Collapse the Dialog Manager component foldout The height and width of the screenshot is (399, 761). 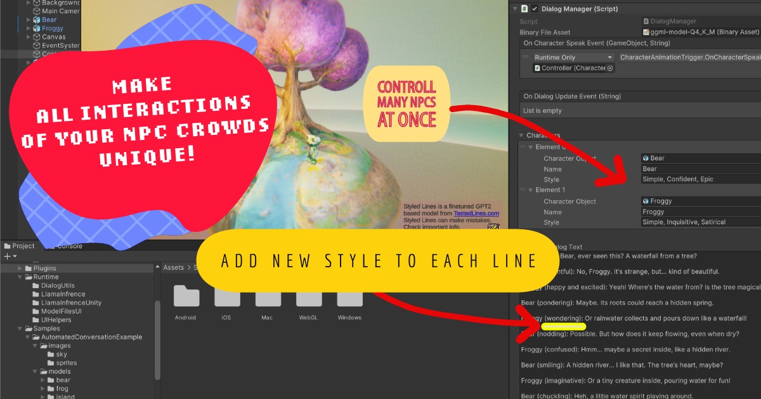coord(514,9)
